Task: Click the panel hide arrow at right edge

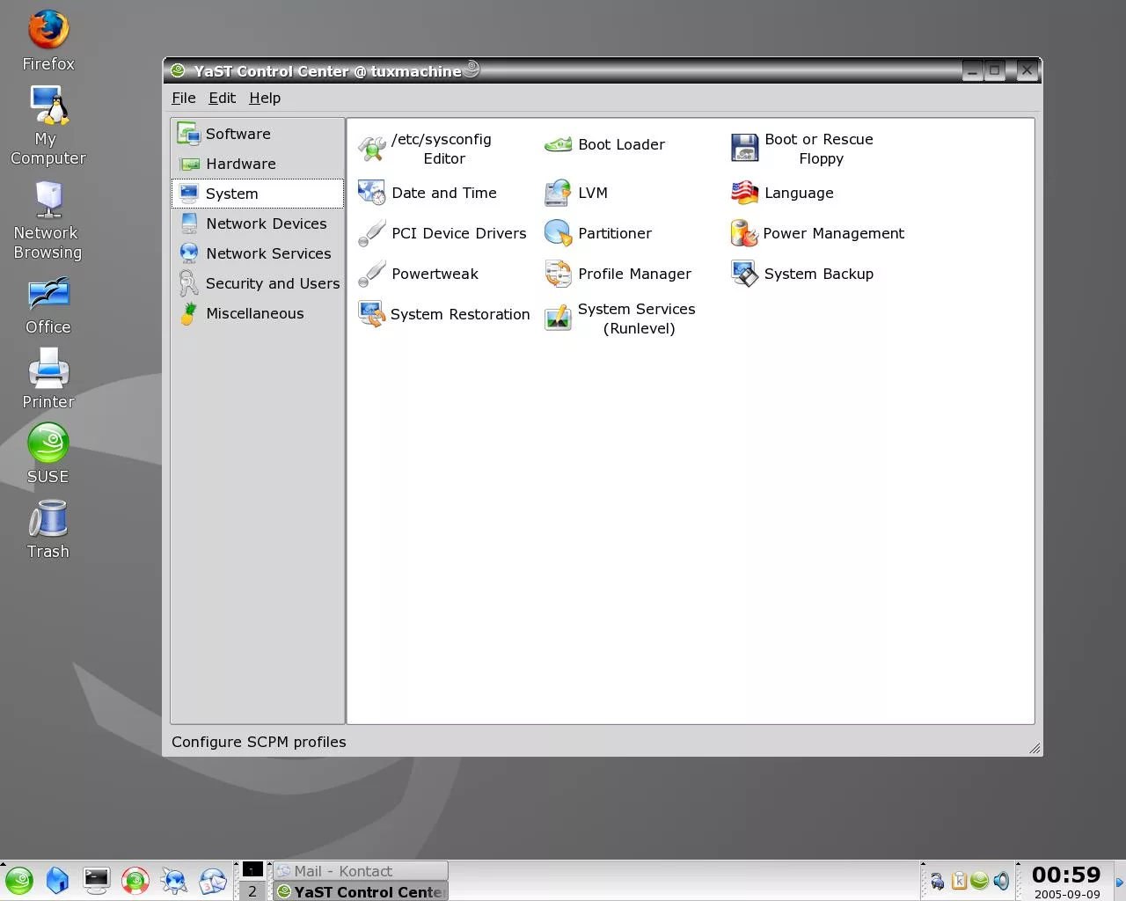Action: pos(1119,881)
